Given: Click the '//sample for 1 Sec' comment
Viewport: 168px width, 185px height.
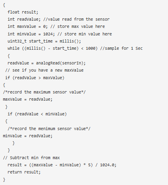Looking at the screenshot, I should [121, 48].
